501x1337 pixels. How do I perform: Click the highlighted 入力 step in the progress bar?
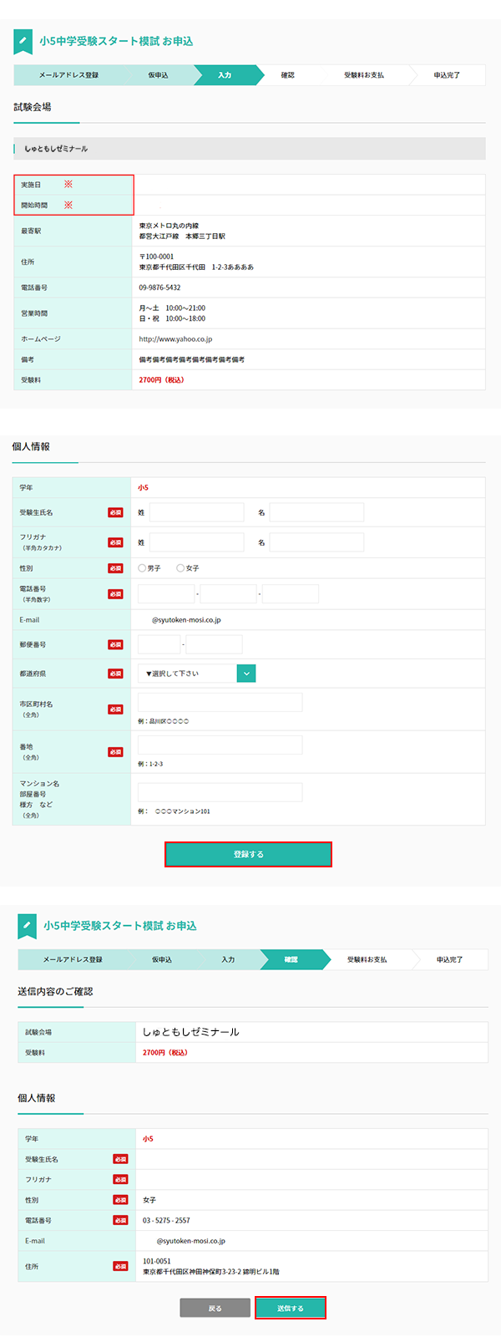225,75
